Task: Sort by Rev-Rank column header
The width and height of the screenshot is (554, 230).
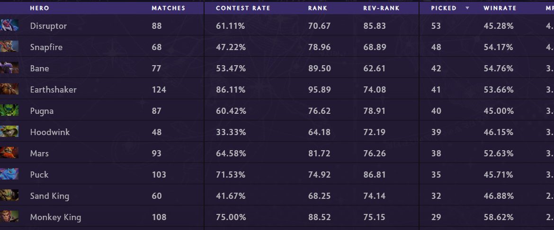Action: click(381, 8)
